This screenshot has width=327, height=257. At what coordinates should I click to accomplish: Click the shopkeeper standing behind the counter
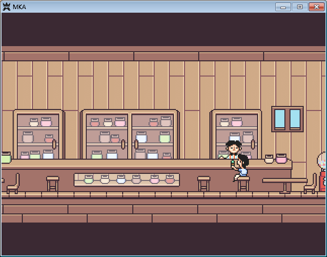[233, 150]
